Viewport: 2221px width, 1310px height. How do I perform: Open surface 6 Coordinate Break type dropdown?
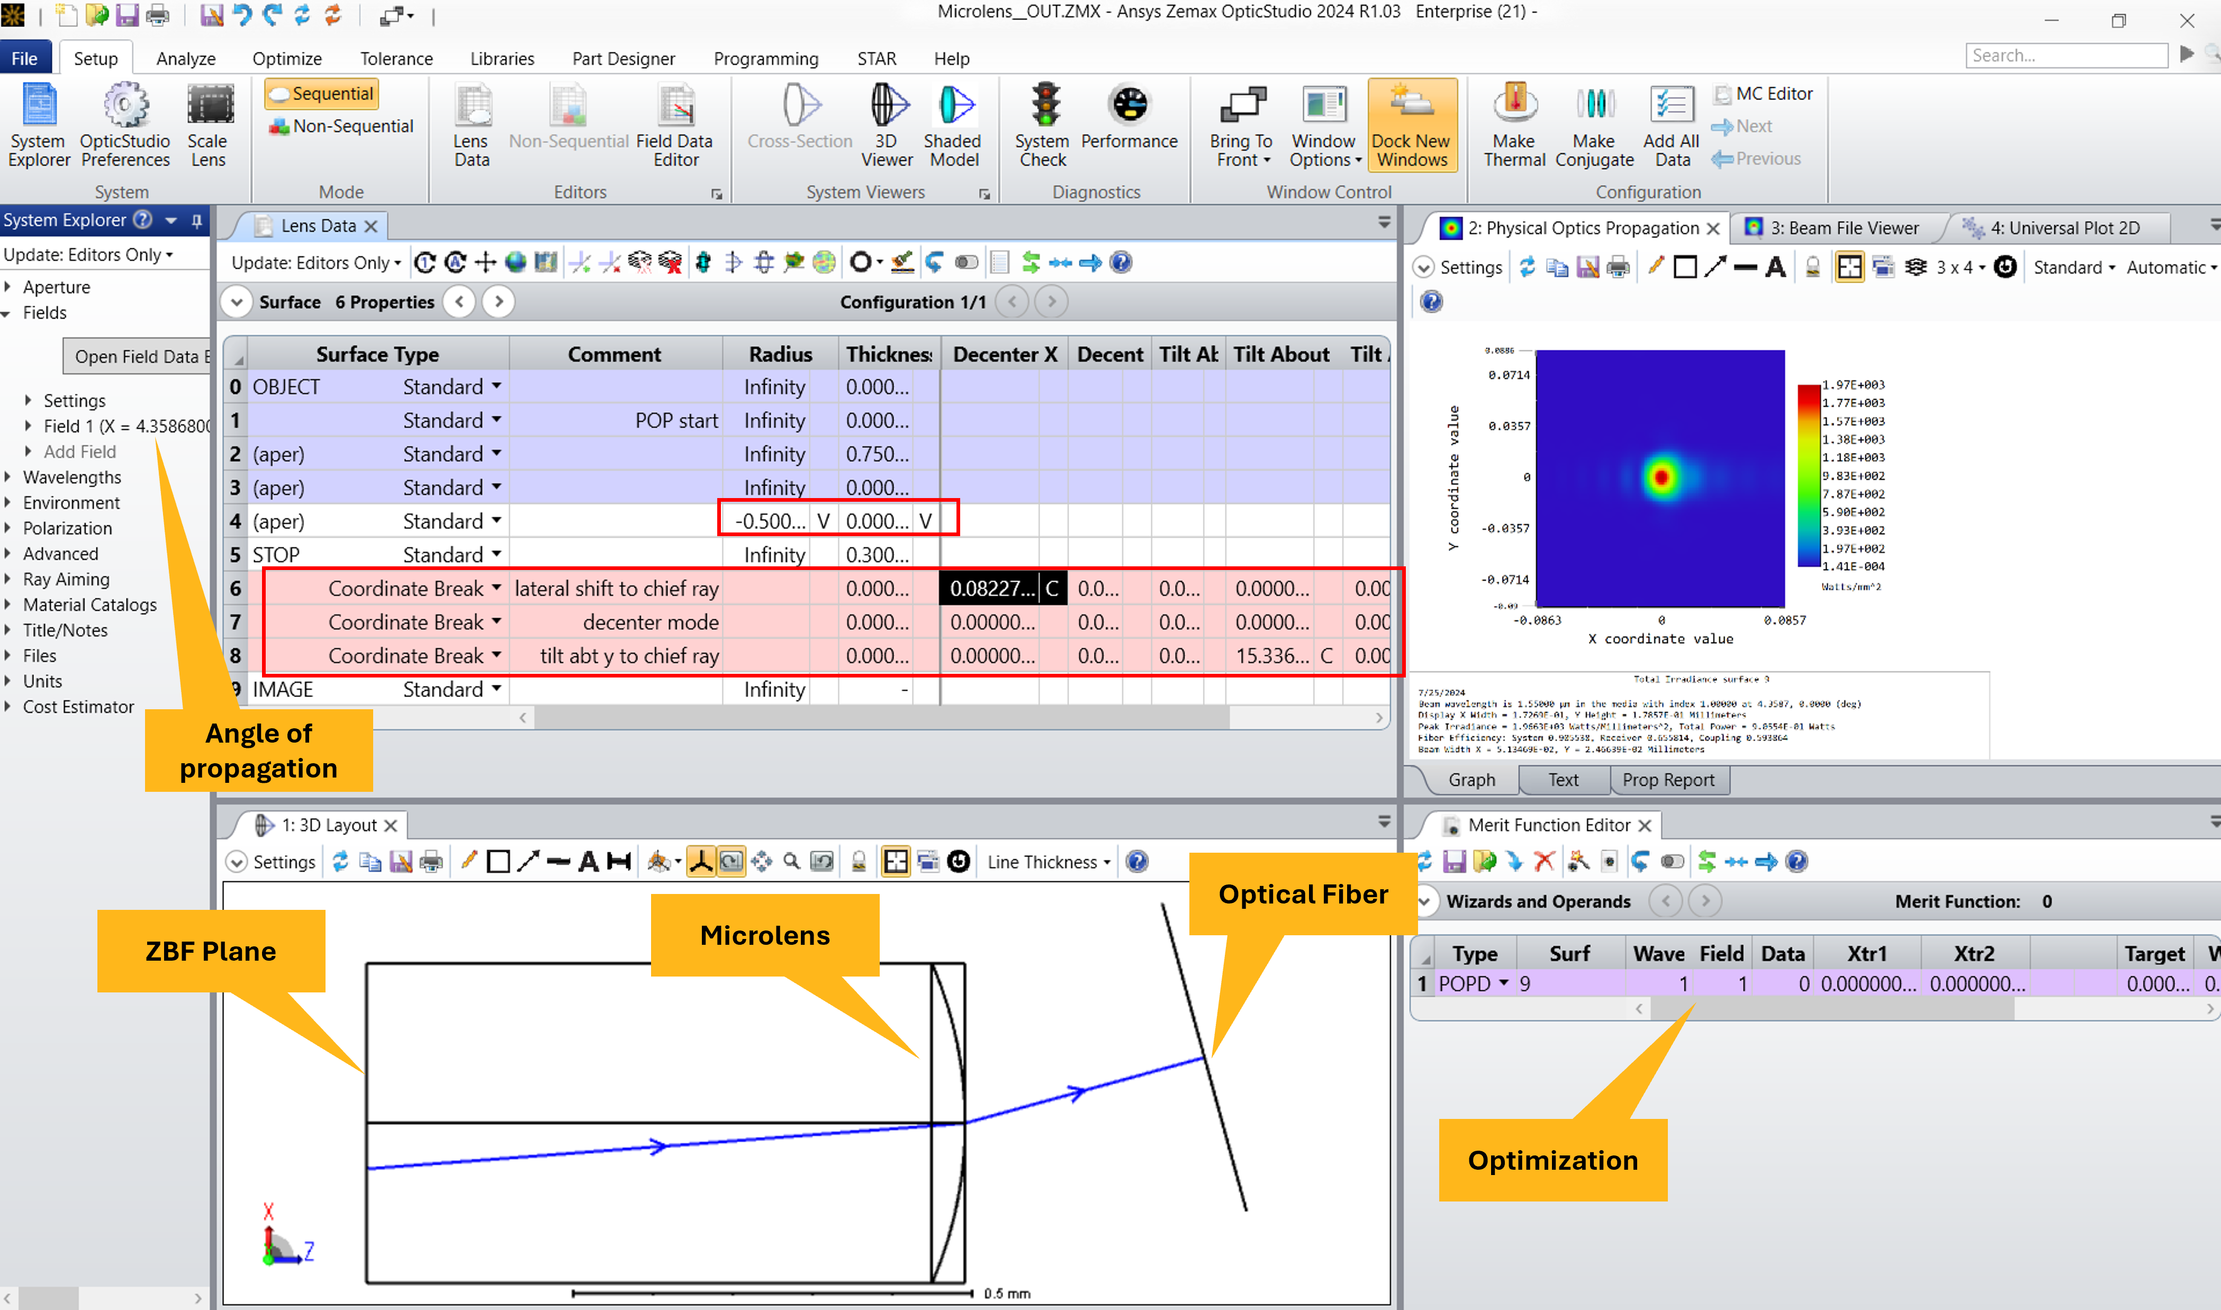(497, 588)
